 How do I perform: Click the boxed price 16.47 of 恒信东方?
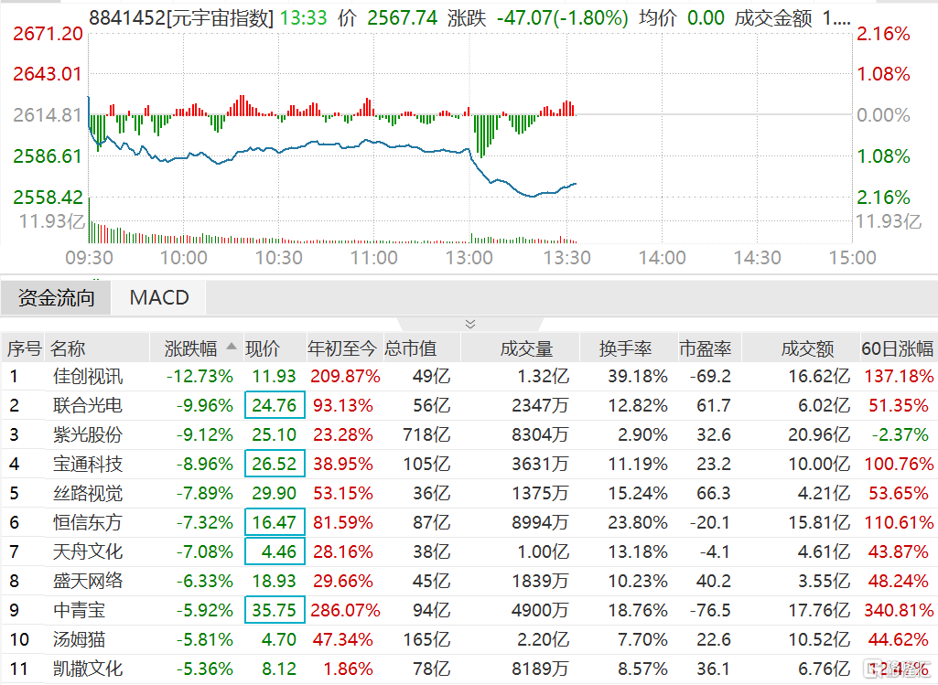tap(275, 522)
